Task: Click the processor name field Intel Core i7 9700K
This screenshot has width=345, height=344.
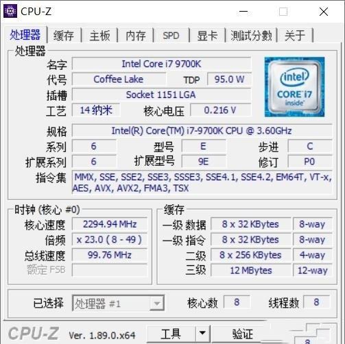Action: pyautogui.click(x=161, y=64)
